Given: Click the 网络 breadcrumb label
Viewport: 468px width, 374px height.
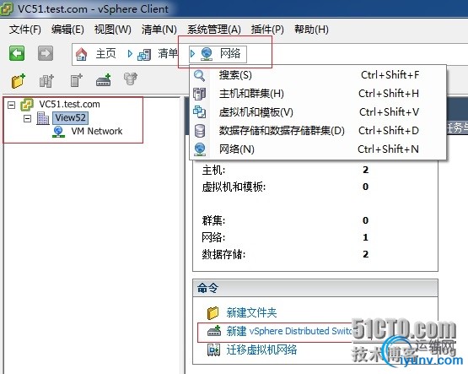Looking at the screenshot, I should (230, 54).
